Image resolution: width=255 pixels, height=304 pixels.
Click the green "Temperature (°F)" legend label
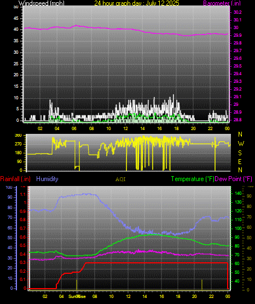coord(193,179)
